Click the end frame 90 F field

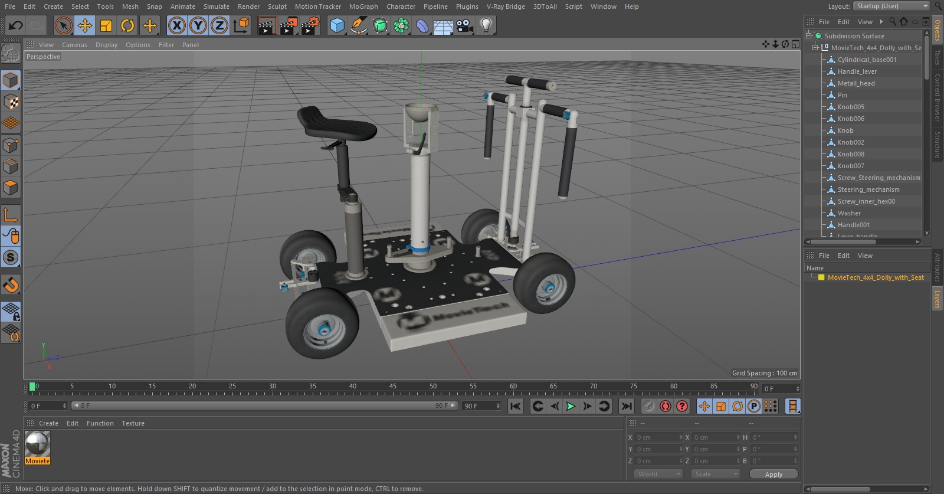click(x=482, y=405)
